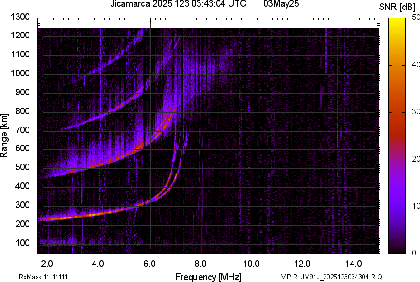Click the "700" range tick label

tap(22, 130)
